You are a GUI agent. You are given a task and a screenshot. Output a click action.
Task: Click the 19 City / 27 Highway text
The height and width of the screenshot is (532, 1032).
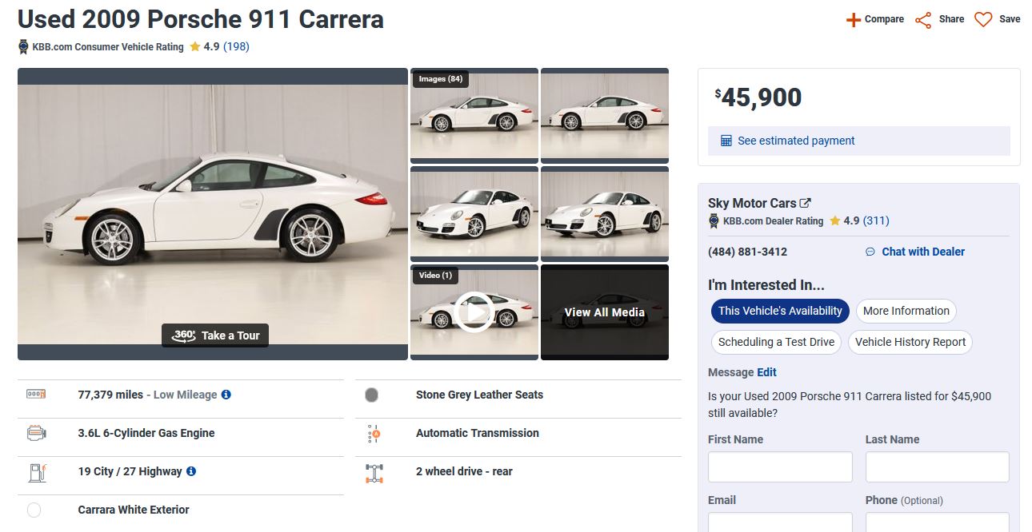(x=130, y=471)
